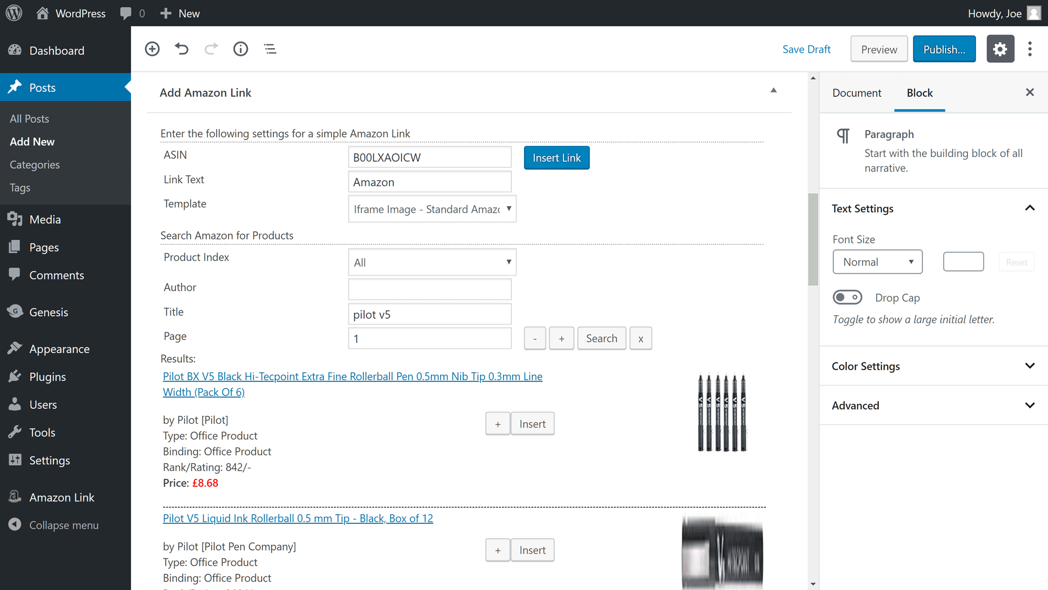Click Search for Amazon products

602,338
